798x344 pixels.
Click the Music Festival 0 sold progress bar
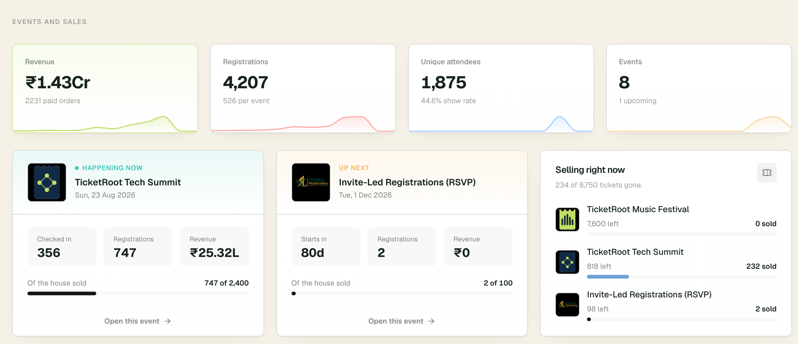[x=682, y=234]
